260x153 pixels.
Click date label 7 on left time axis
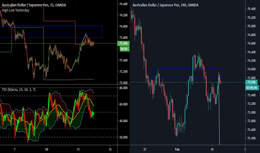coord(15,150)
